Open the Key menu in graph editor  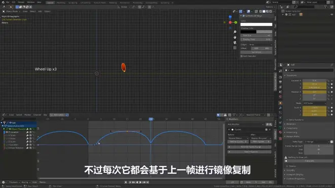(45, 115)
